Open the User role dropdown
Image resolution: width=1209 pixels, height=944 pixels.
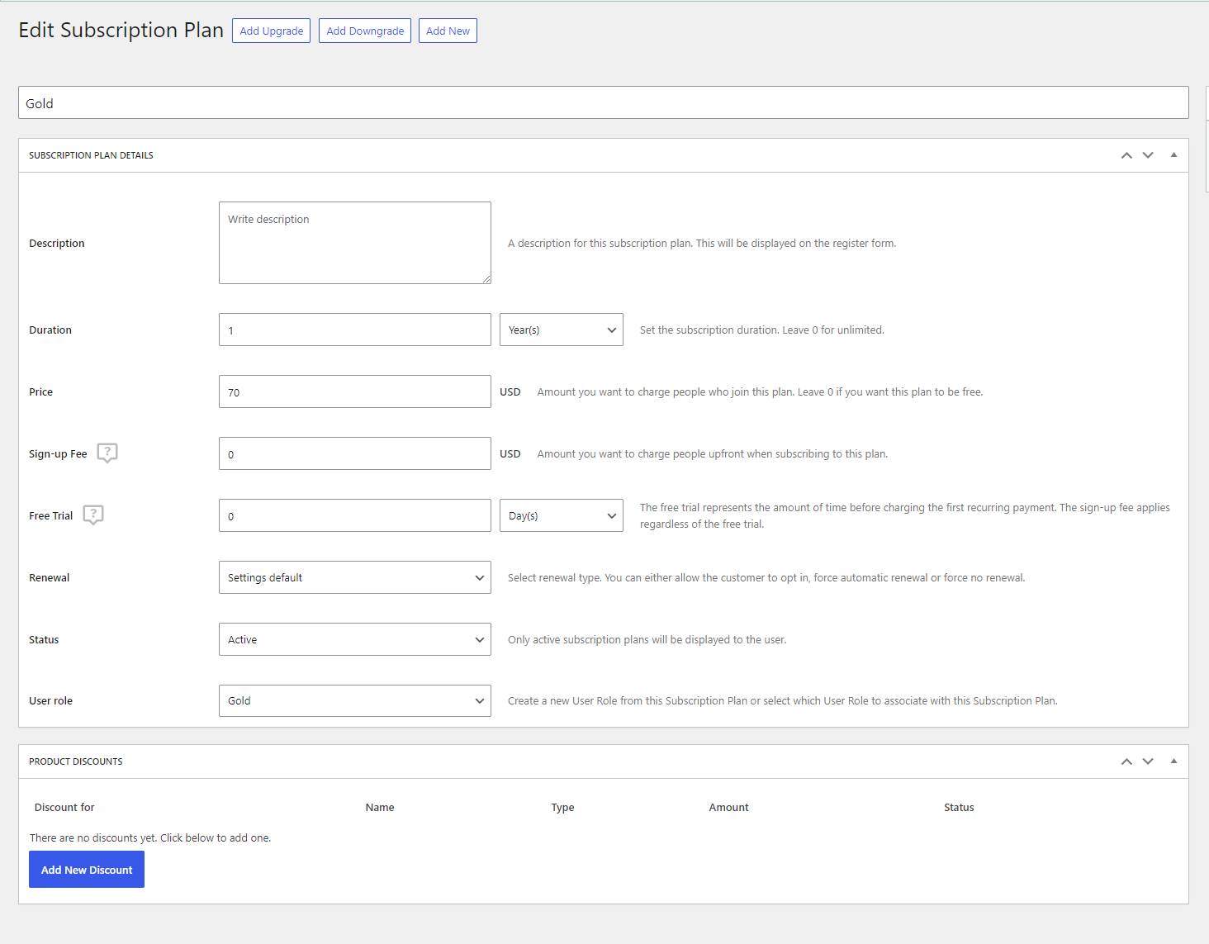tap(354, 700)
